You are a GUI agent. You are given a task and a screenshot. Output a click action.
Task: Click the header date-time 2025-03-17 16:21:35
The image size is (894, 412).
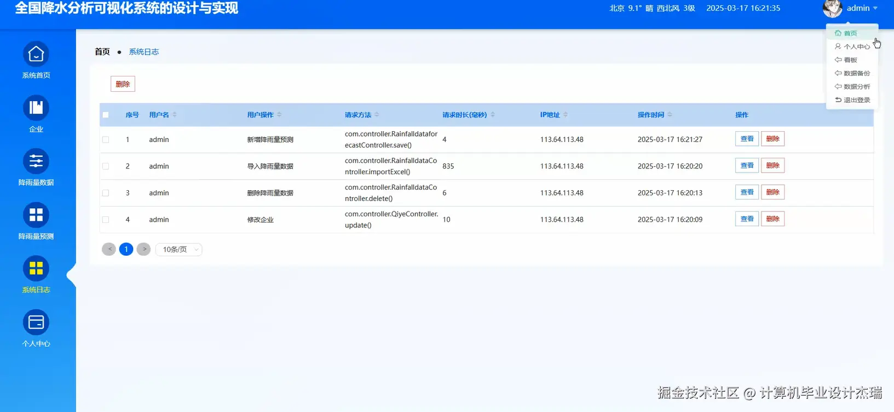coord(743,8)
